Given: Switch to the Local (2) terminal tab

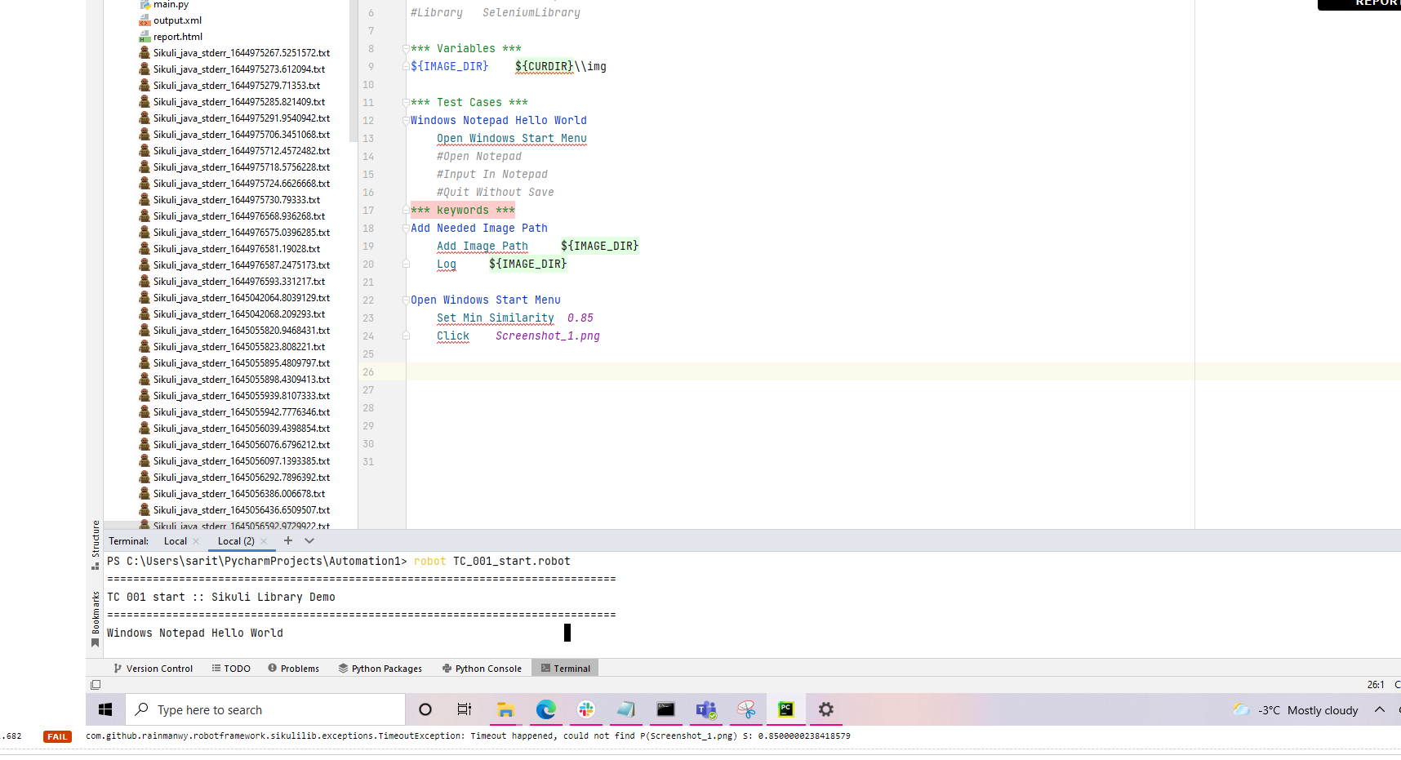Looking at the screenshot, I should point(237,540).
